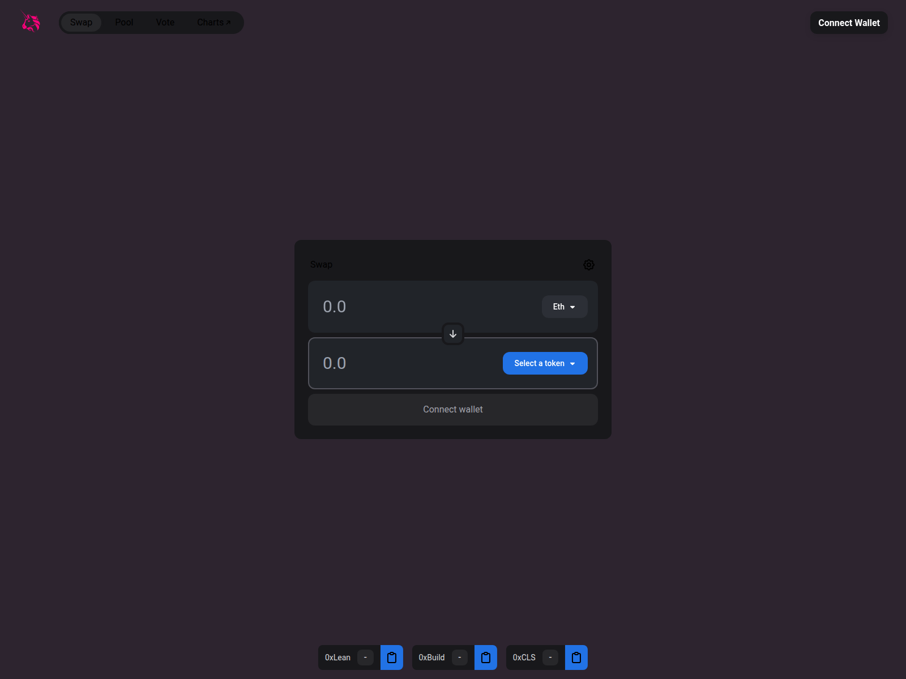Viewport: 906px width, 679px height.
Task: Click the swap direction arrow button
Action: [453, 334]
